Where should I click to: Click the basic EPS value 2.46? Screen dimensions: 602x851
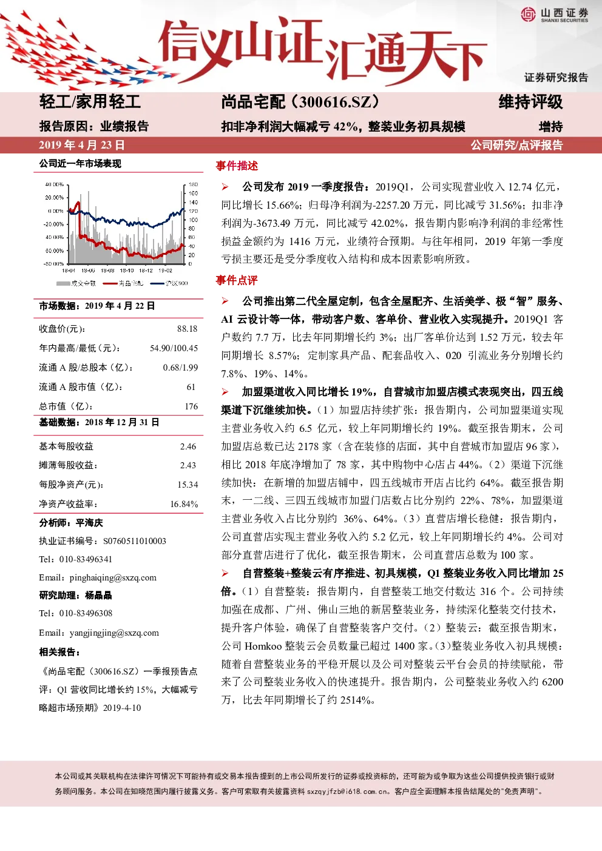(x=188, y=446)
